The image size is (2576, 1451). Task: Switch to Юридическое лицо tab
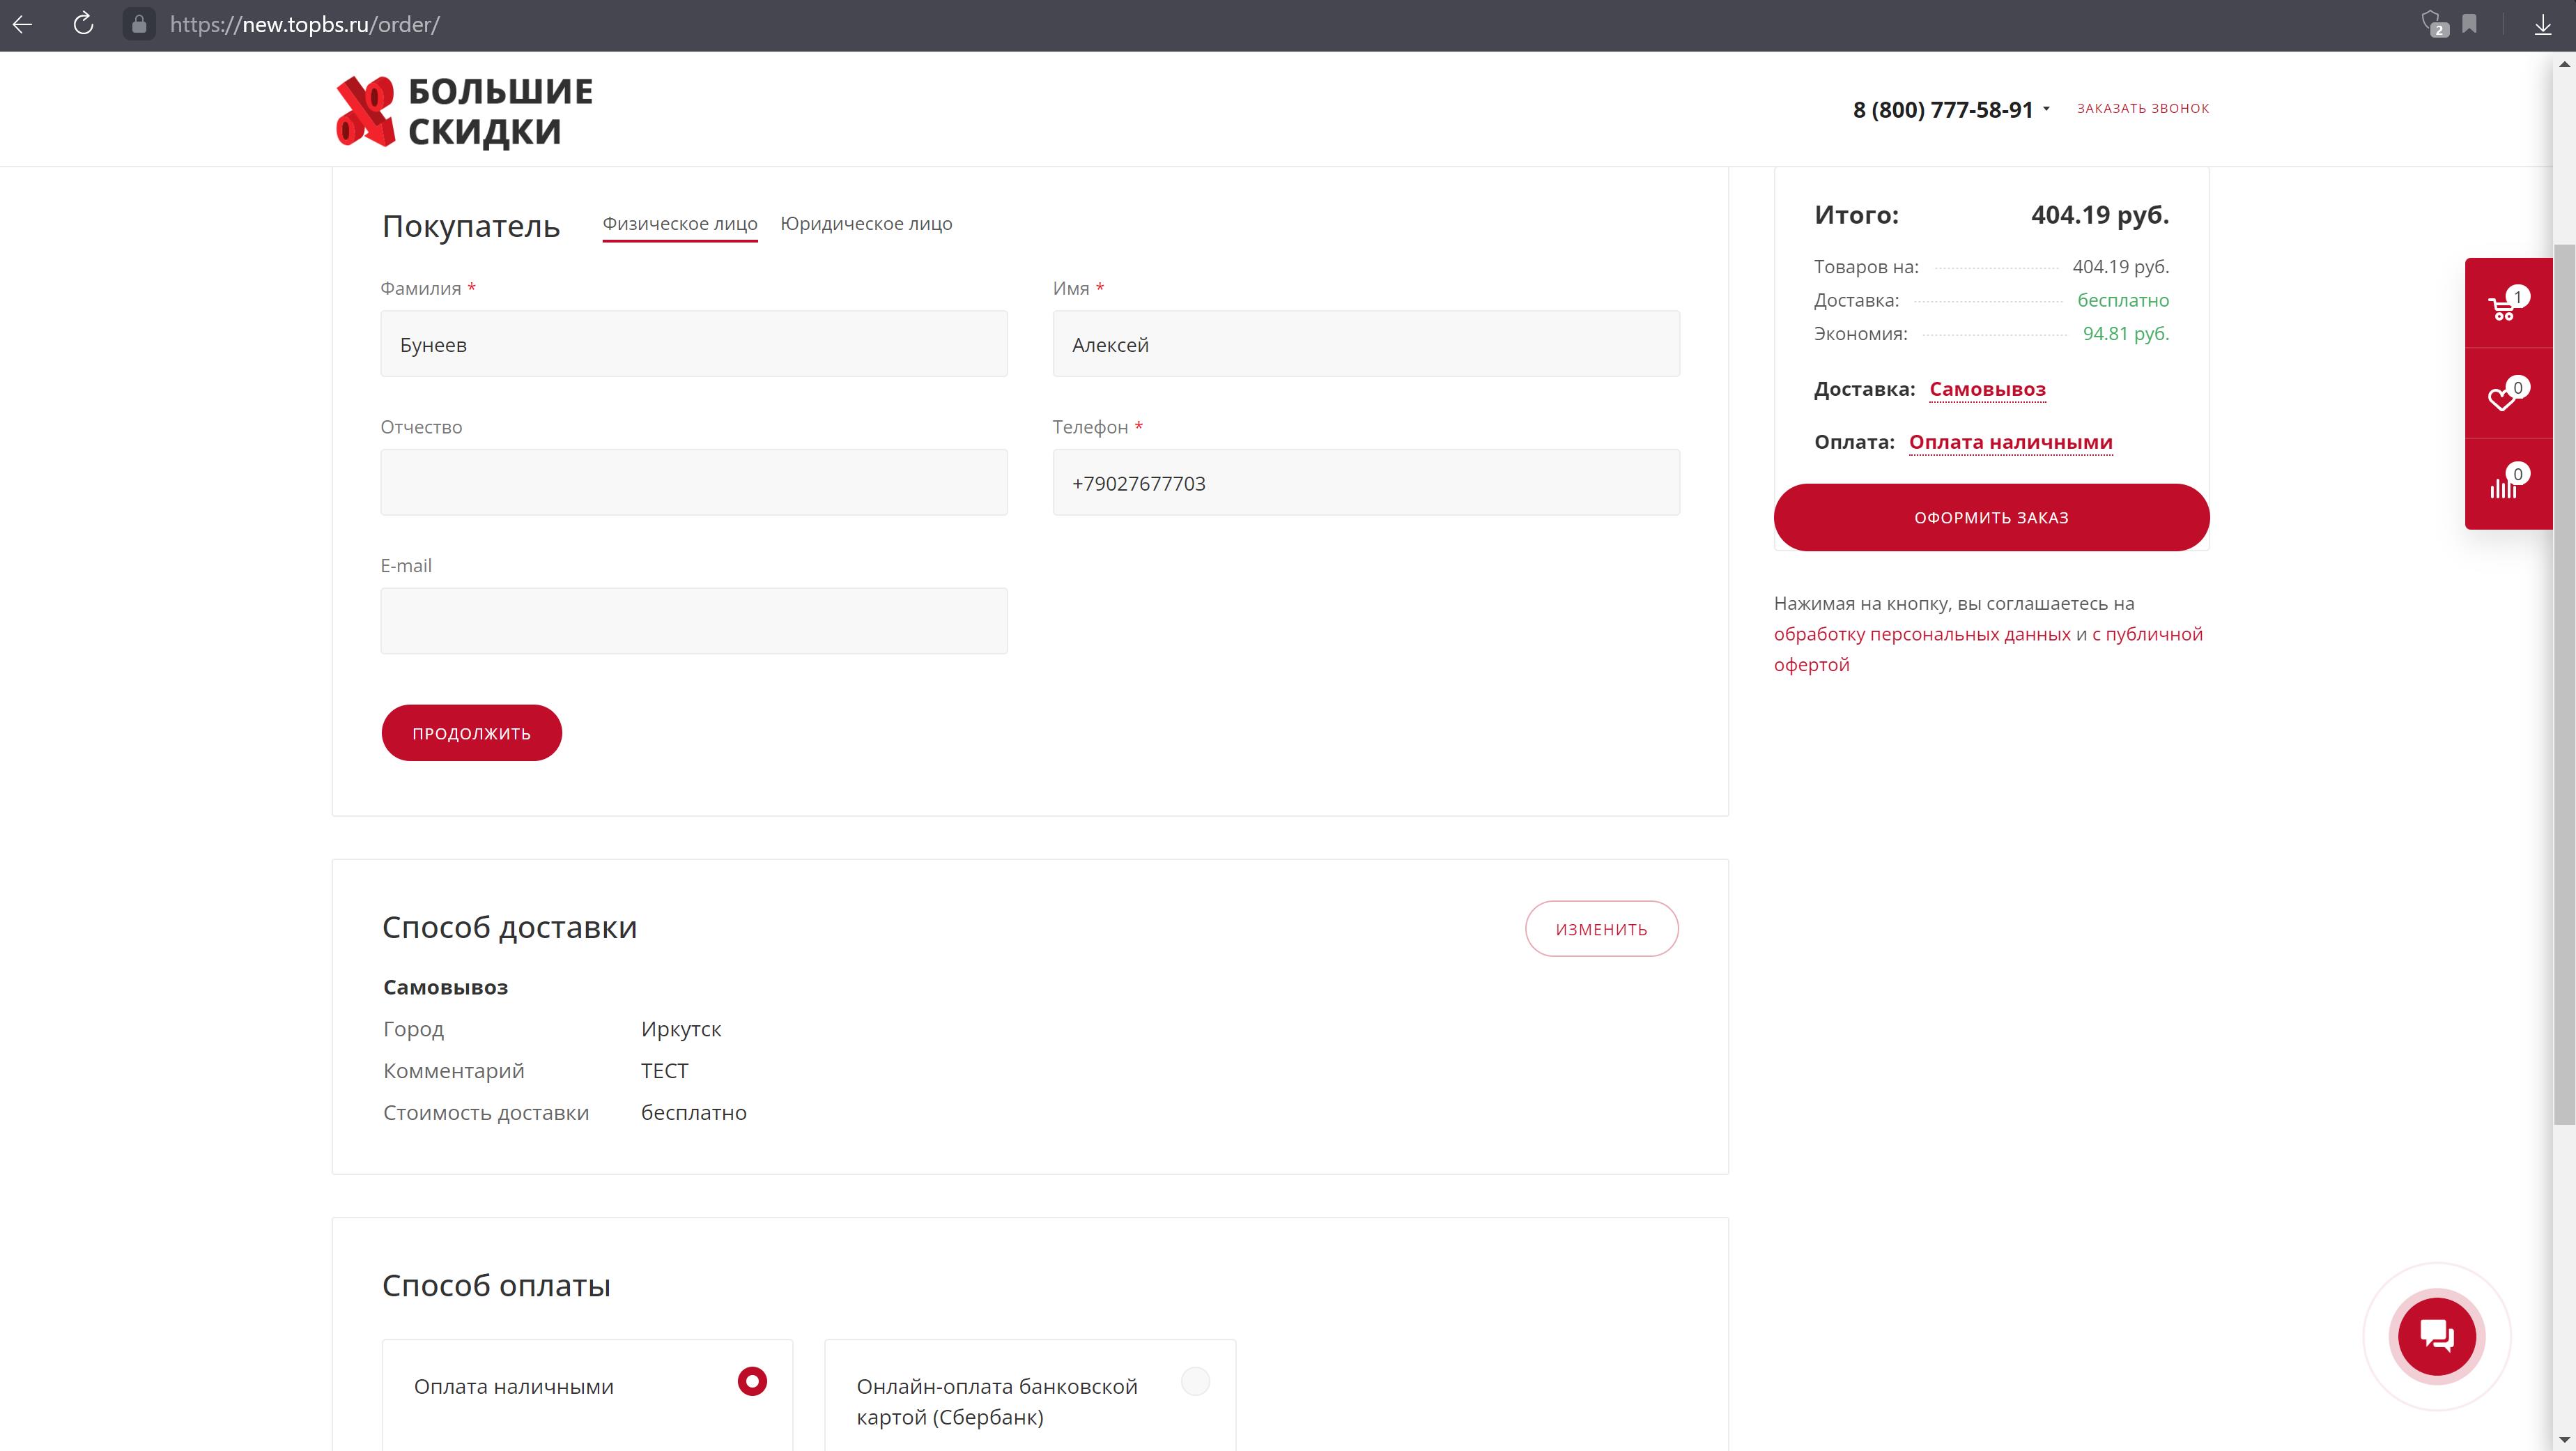866,224
